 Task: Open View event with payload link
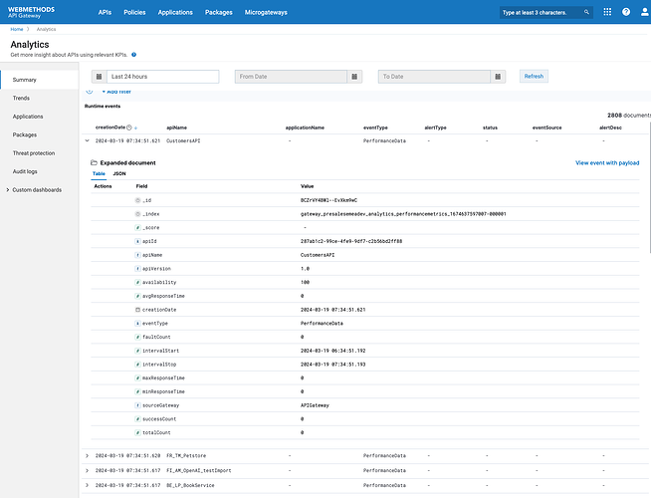point(607,162)
